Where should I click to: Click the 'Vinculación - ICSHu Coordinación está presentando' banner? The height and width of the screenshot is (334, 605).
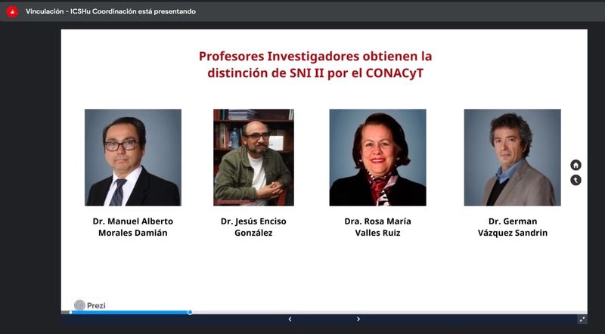tap(110, 11)
